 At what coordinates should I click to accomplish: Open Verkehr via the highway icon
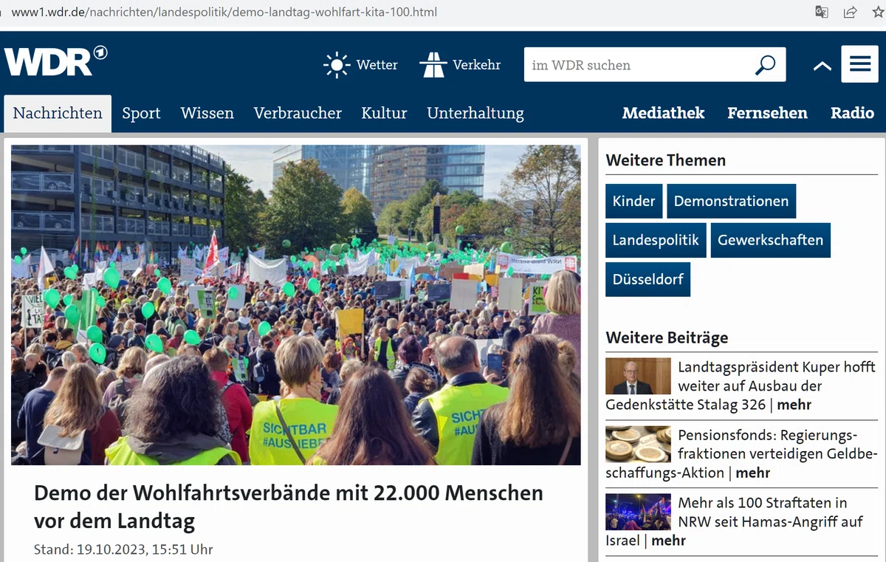click(433, 65)
